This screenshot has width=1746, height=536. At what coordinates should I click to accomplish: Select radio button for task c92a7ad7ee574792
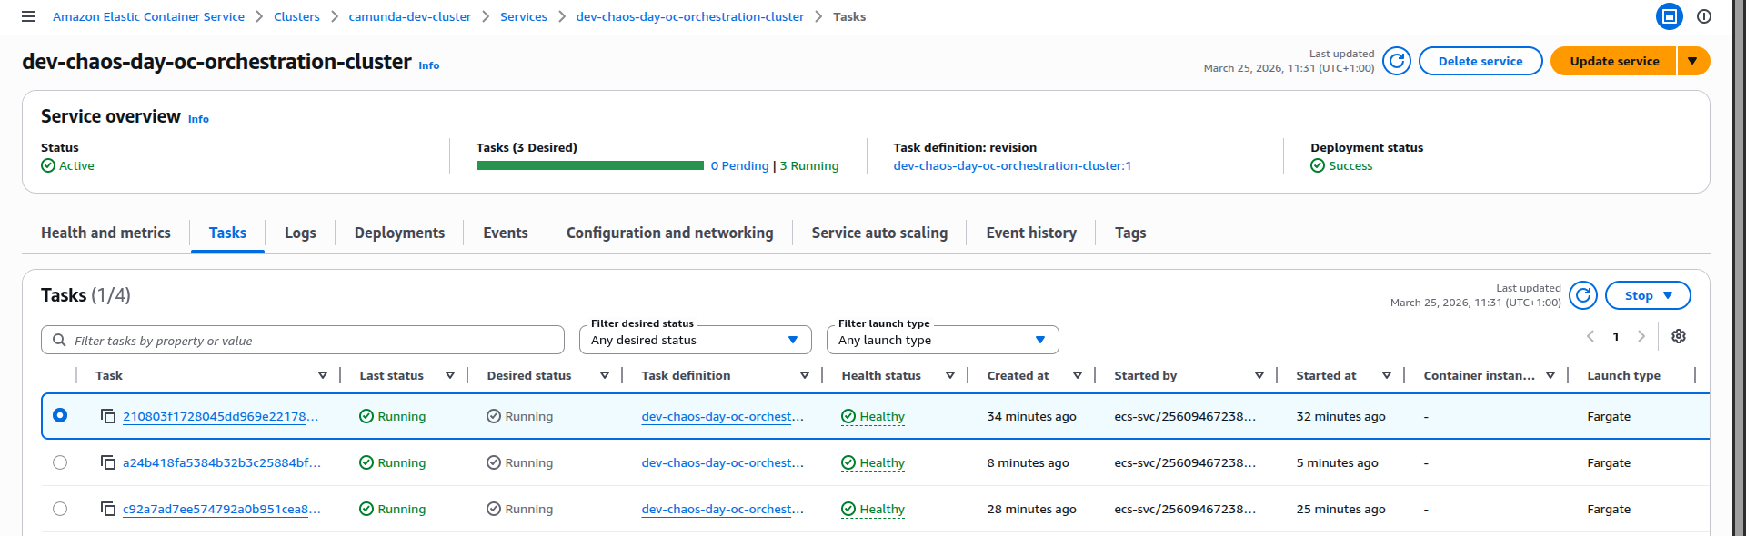tap(60, 509)
